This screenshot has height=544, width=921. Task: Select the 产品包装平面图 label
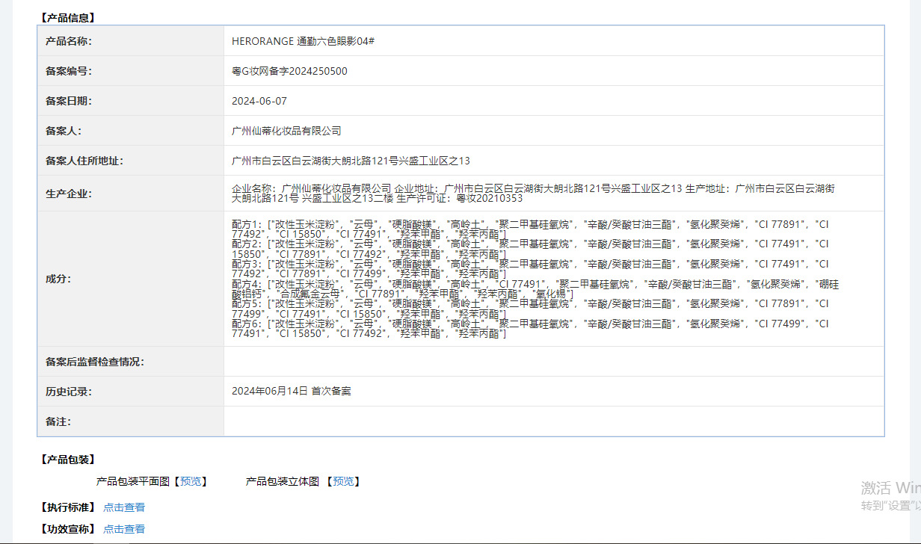(x=133, y=481)
